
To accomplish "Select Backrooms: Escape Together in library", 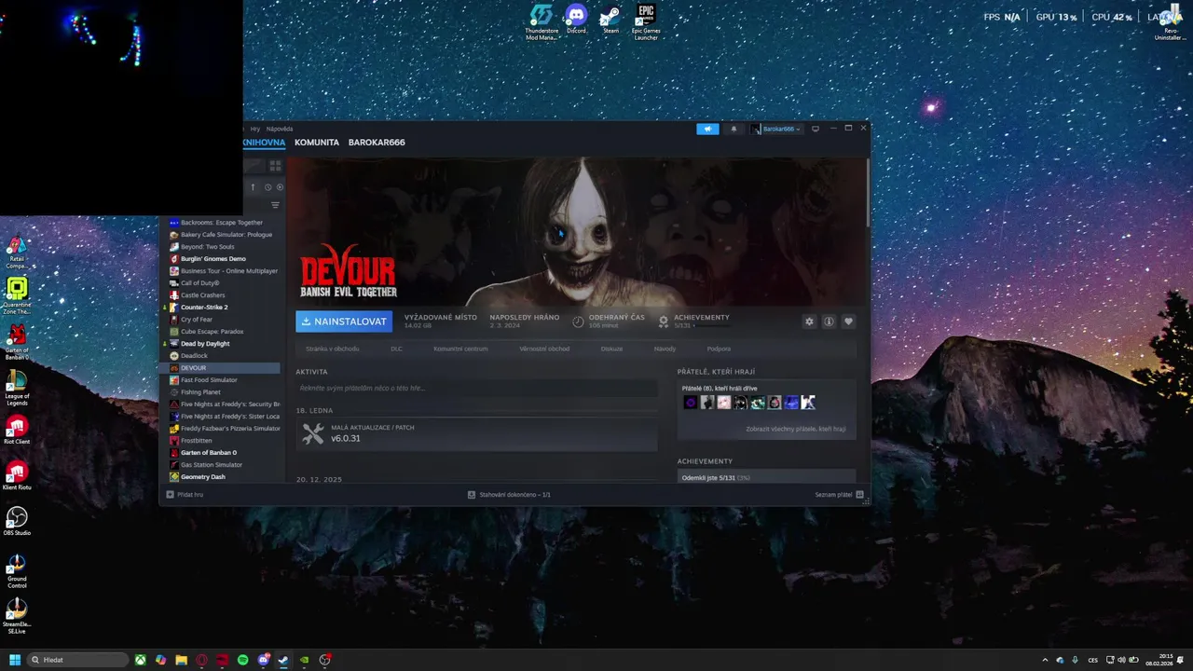I will [x=222, y=223].
